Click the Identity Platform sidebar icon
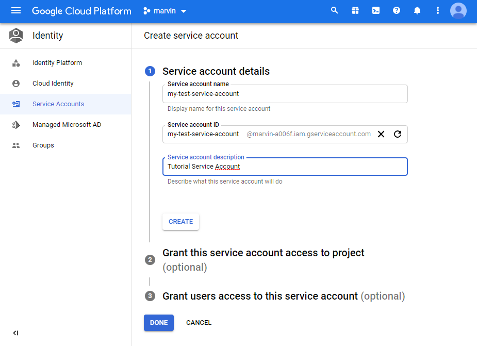The width and height of the screenshot is (477, 346). (x=16, y=63)
